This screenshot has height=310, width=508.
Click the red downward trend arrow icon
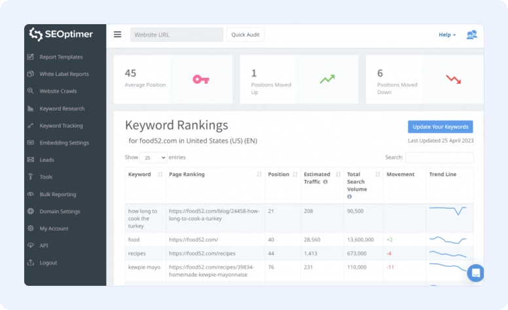453,79
